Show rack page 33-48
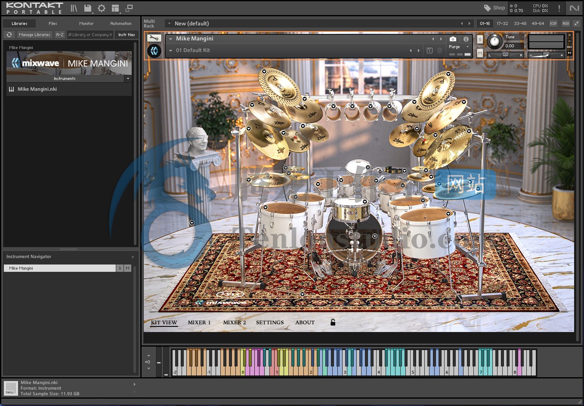This screenshot has height=406, width=584. coord(520,24)
